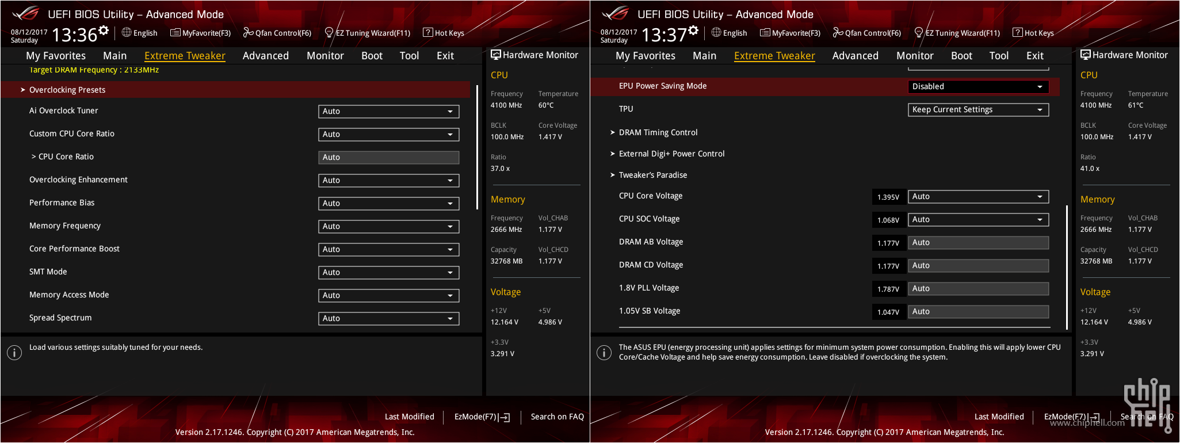Expand Tweaker's Paradise submenu

point(653,175)
